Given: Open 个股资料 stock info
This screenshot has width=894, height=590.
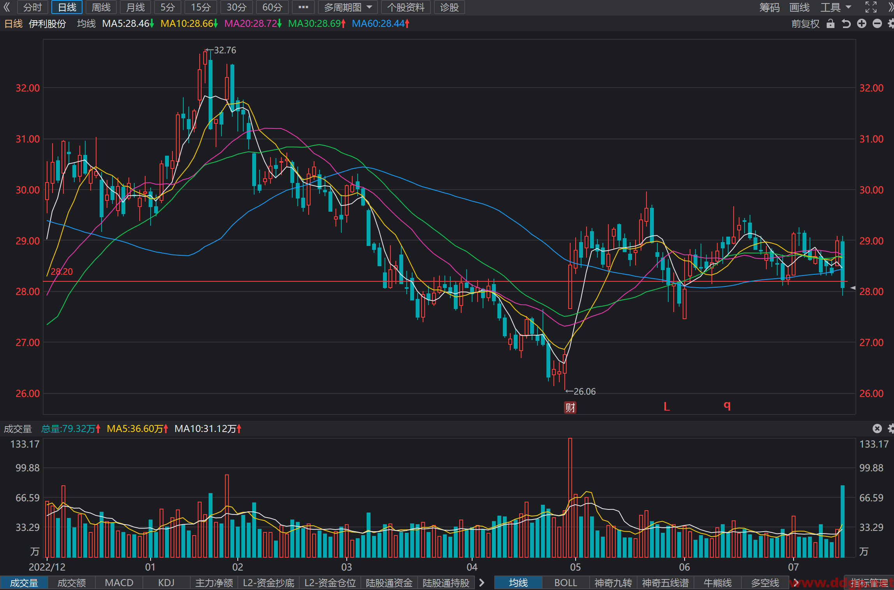Looking at the screenshot, I should point(406,7).
